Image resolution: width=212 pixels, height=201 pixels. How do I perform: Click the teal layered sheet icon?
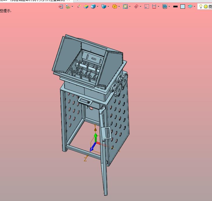190,6
